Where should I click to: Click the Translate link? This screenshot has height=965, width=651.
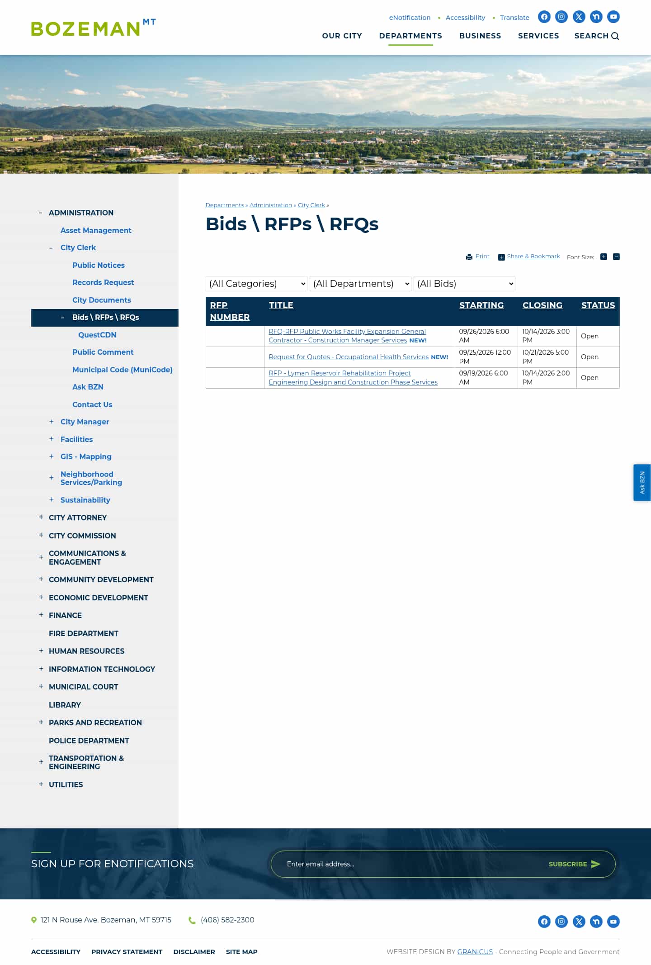point(514,18)
